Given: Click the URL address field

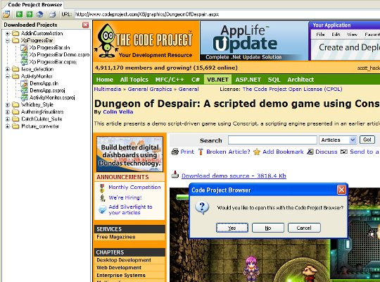Looking at the screenshot, I should click(x=227, y=14).
